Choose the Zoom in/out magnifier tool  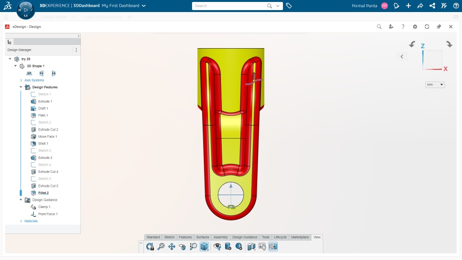click(193, 247)
